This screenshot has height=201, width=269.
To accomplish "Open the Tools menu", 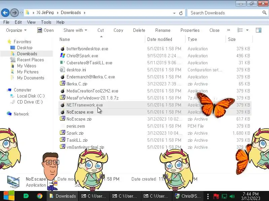I will [x=46, y=22].
